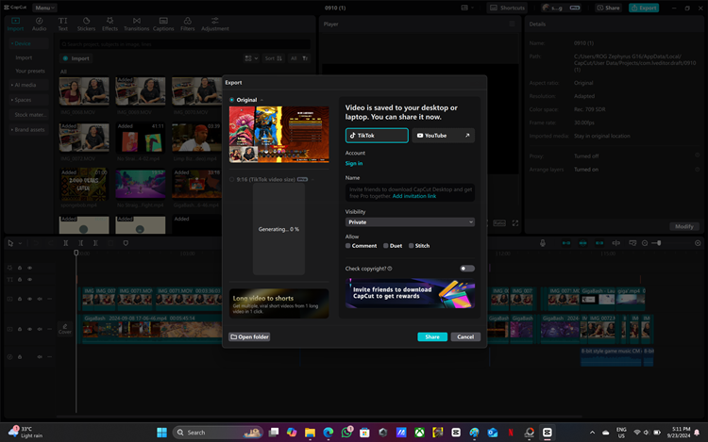
Task: Click the timeline playhead marker
Action: coord(76,253)
